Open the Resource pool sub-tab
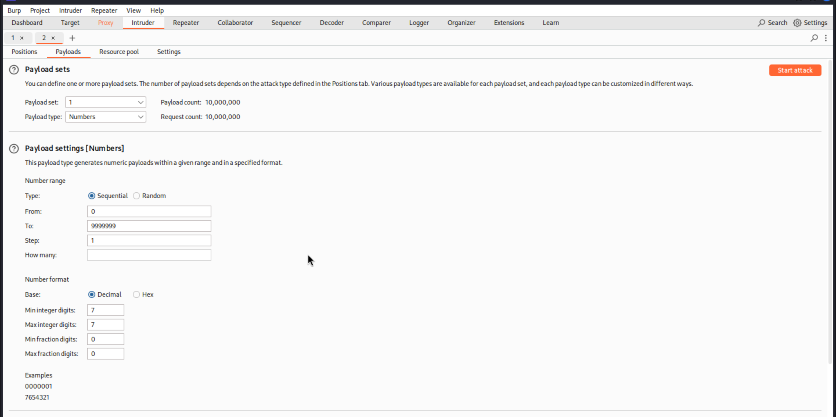Screen dimensions: 836x417 click(x=119, y=52)
